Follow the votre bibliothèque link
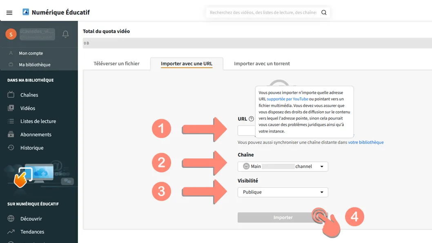The image size is (432, 243). pyautogui.click(x=365, y=142)
